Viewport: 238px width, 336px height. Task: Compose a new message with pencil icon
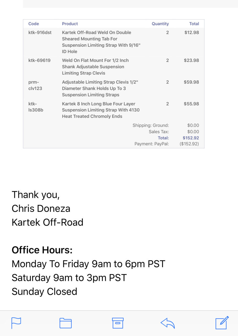tap(222, 323)
